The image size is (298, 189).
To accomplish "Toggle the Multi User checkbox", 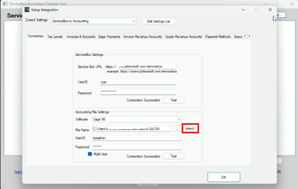I will 90,154.
